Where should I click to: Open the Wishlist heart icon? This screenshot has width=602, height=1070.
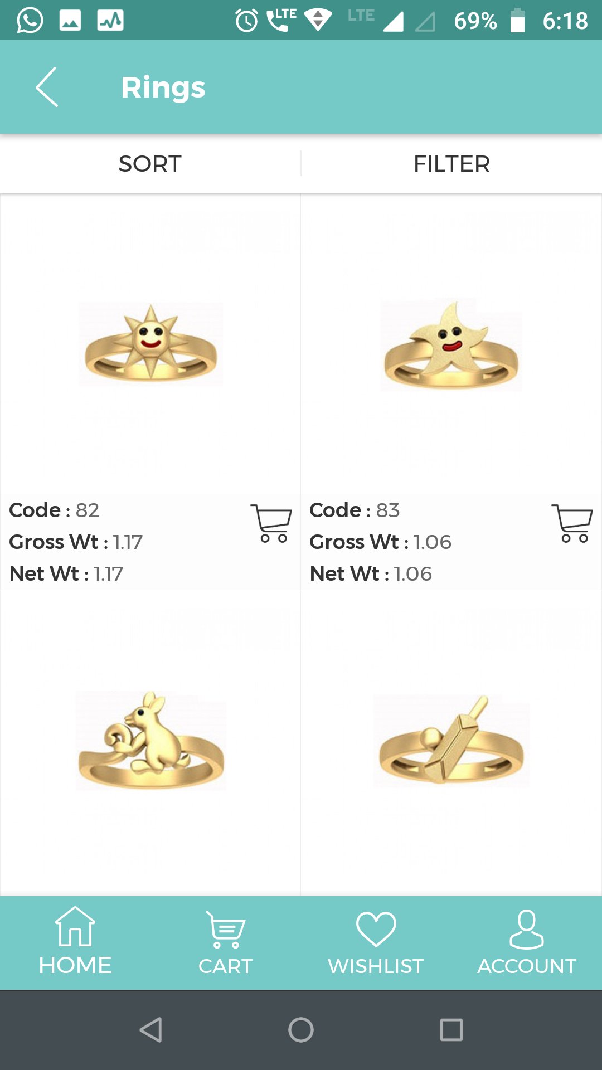coord(376,929)
